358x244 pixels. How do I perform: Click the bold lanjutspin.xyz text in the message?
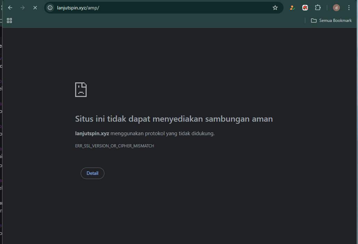tap(92, 133)
